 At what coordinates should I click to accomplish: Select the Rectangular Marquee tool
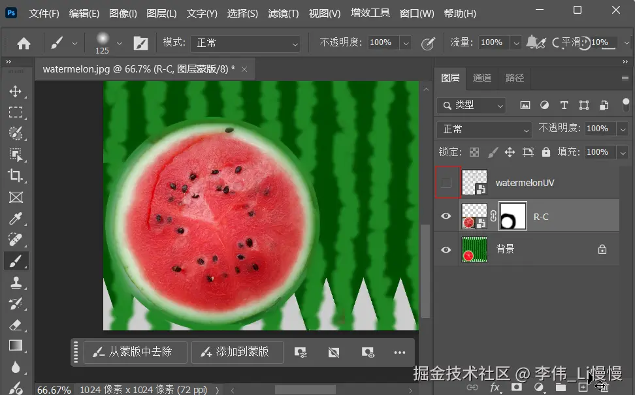point(16,112)
